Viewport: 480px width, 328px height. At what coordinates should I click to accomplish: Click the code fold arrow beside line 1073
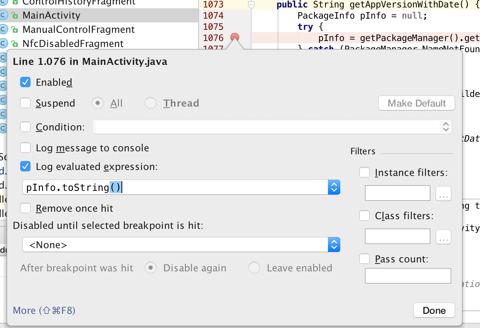[x=251, y=4]
